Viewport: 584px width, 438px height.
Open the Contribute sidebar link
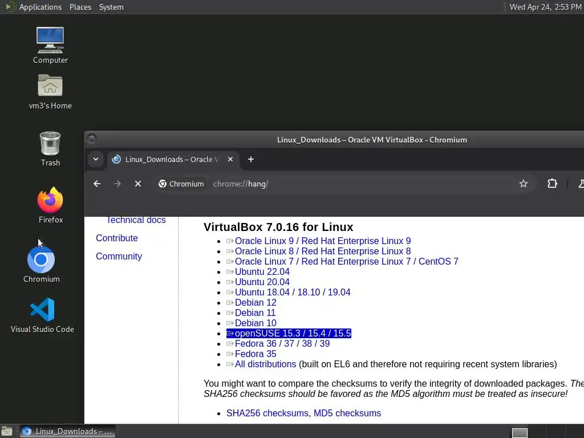[117, 238]
